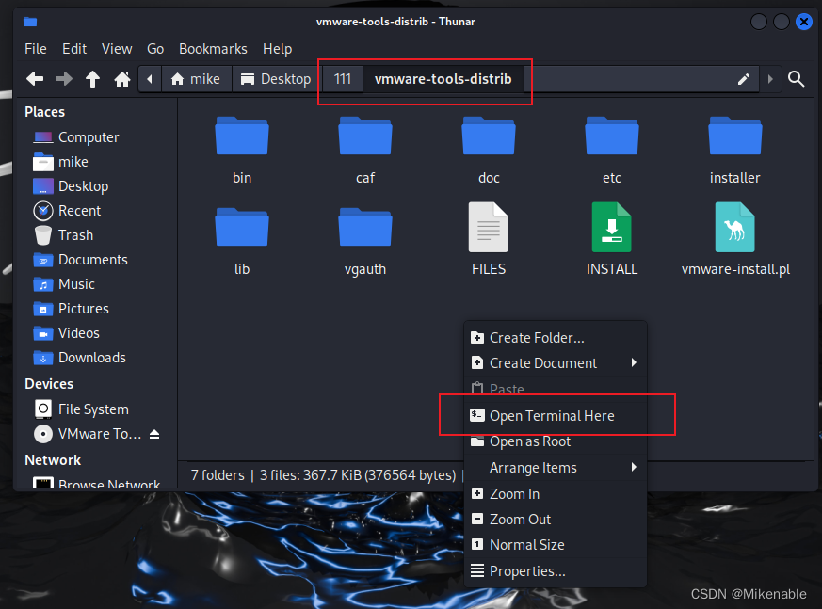
Task: Go back with the left arrow button
Action: 35,79
